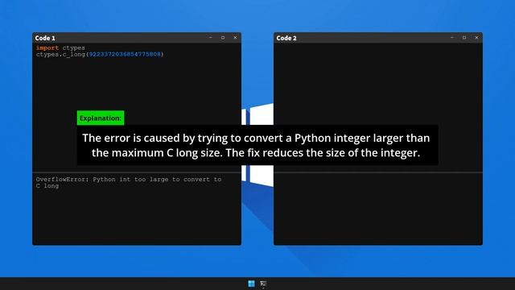Image resolution: width=515 pixels, height=290 pixels.
Task: Click inside the Code 2 output pane
Action: pyautogui.click(x=378, y=209)
